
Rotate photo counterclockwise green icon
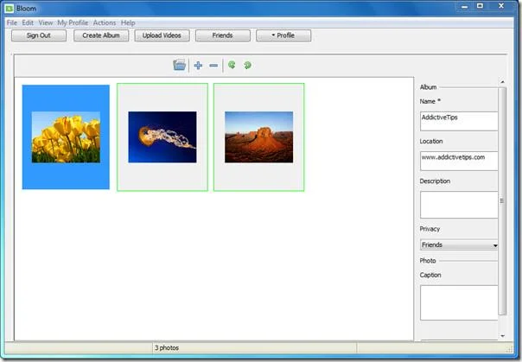pyautogui.click(x=232, y=65)
